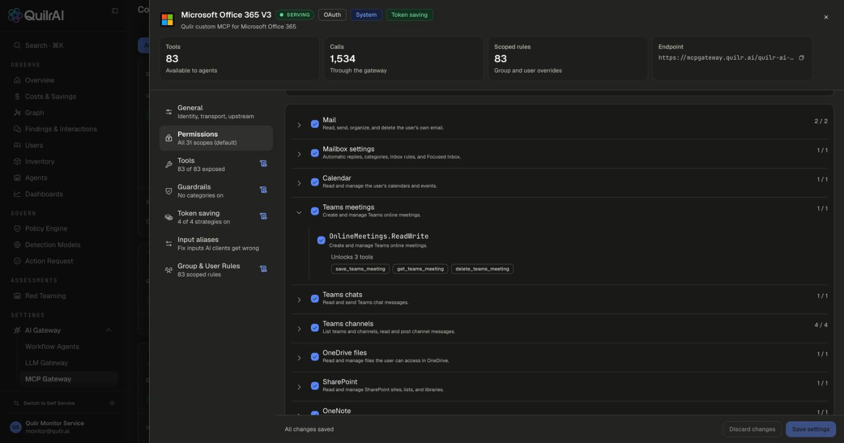This screenshot has width=844, height=443.
Task: Open Graph via its sidebar icon
Action: point(17,113)
